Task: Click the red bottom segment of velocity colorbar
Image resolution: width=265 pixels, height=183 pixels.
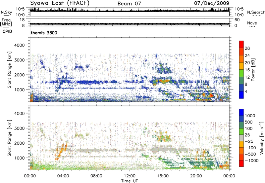Action: pos(241,164)
